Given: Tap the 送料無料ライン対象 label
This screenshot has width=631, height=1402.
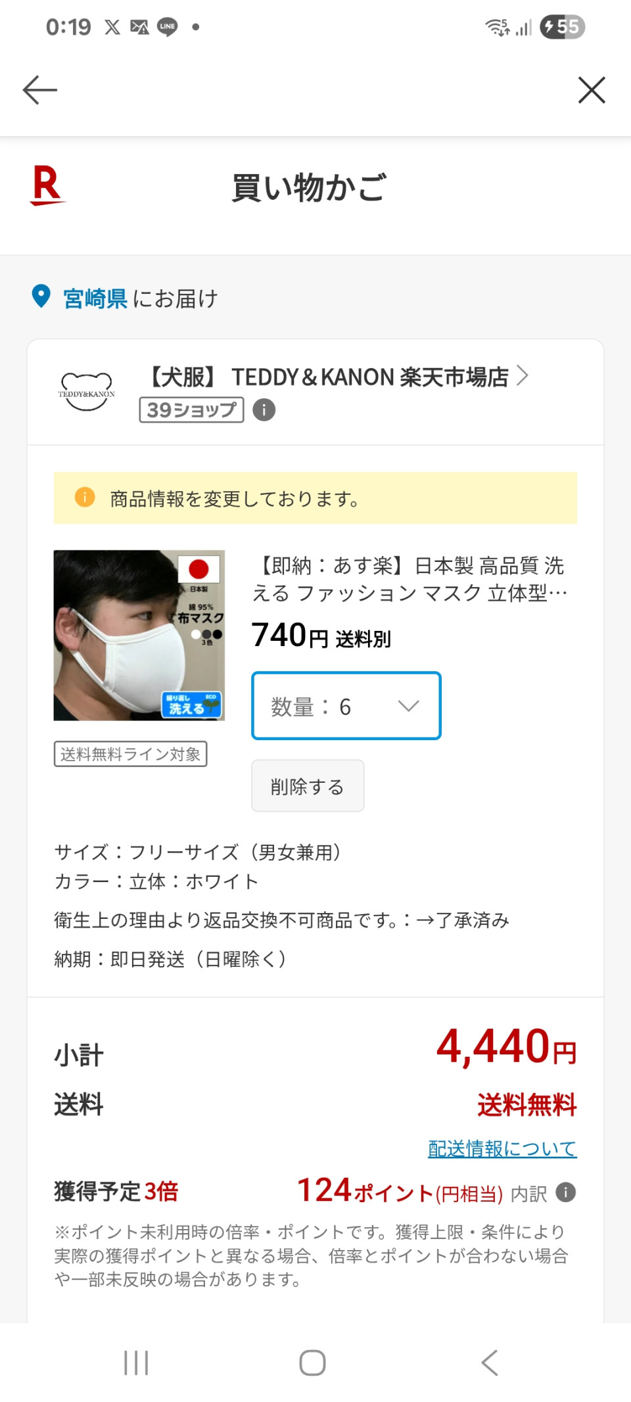Looking at the screenshot, I should [130, 754].
